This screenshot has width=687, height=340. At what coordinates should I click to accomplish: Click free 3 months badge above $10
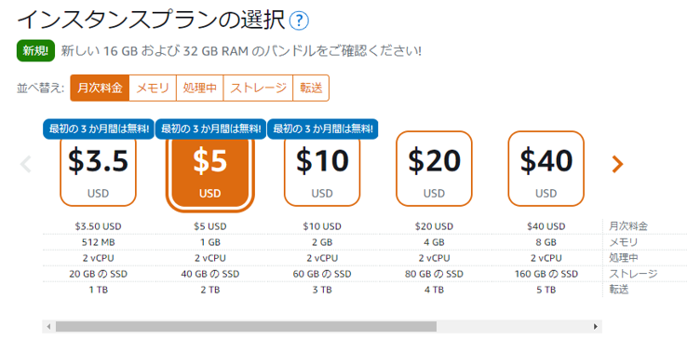coord(322,129)
